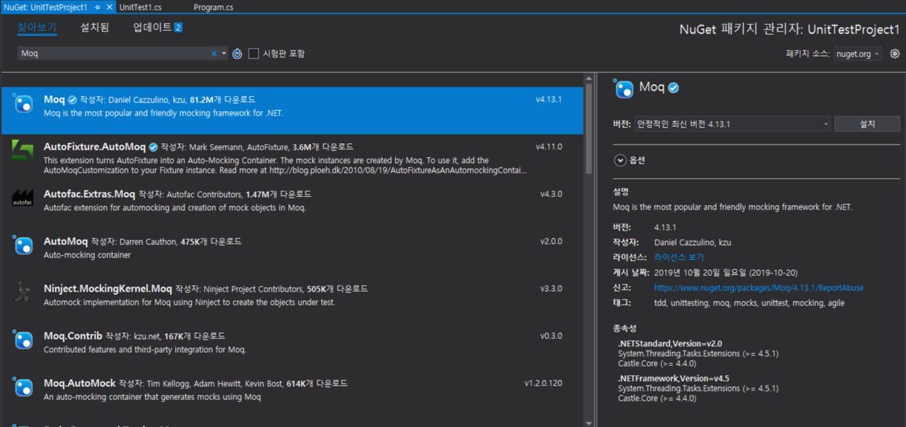This screenshot has width=906, height=427.
Task: Click the AutoFixture.AutoMoq package icon
Action: click(x=23, y=150)
